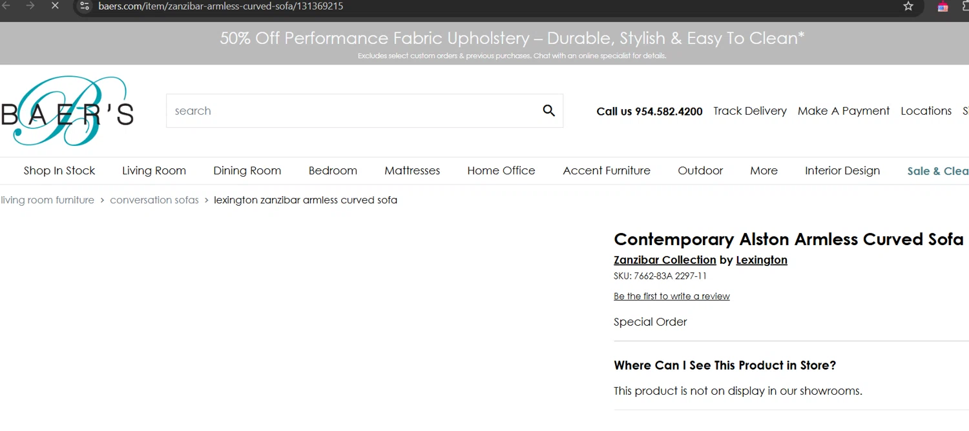
Task: Stop page loading with X icon
Action: click(54, 6)
